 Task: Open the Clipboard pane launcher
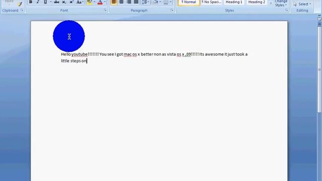[x=22, y=10]
